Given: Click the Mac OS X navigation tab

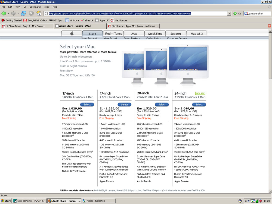Looking at the screenshot, I should 197,33.
